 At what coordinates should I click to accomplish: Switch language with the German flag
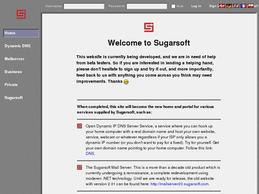(x=229, y=6)
